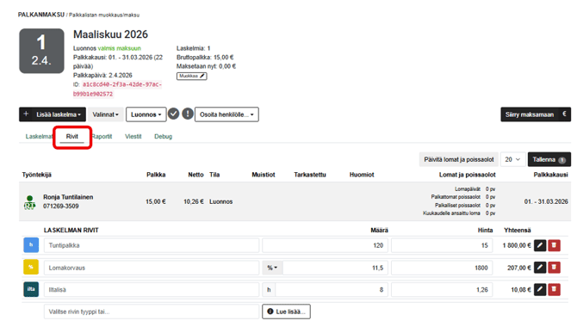The image size is (577, 327).
Task: Click the 207,00 € total value
Action: pyautogui.click(x=519, y=268)
